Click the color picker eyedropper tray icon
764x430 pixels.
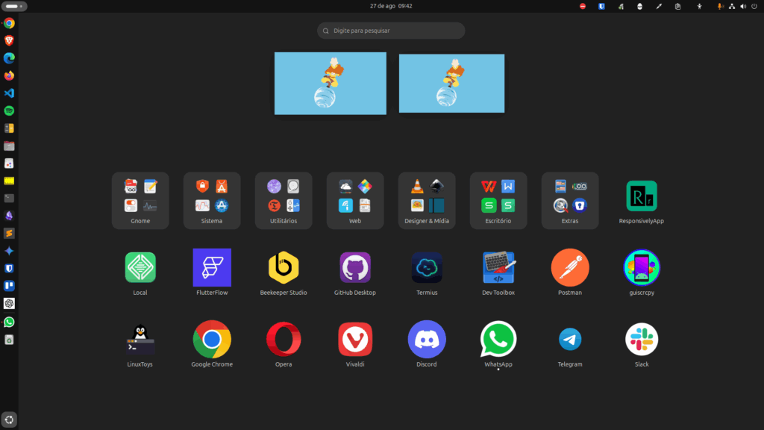pyautogui.click(x=659, y=6)
